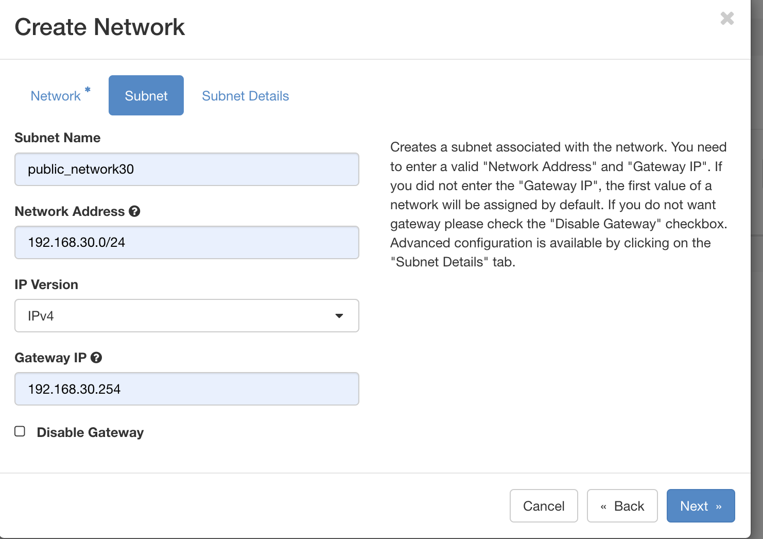The width and height of the screenshot is (763, 539).
Task: Click the Gateway IP field showing 192.168.30.254
Action: tap(187, 389)
